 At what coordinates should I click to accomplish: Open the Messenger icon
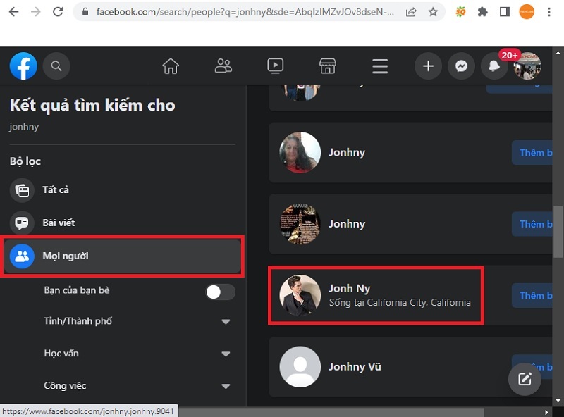click(461, 66)
